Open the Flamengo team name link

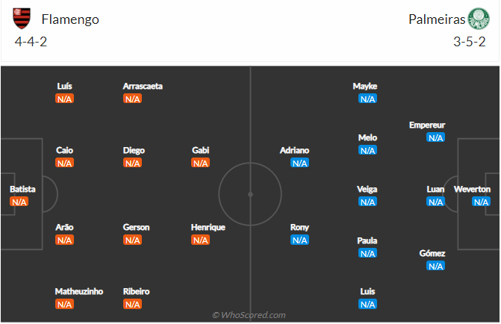pos(70,19)
